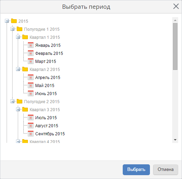Click the scrollbar down arrow
The width and height of the screenshot is (182, 179).
coord(175,140)
